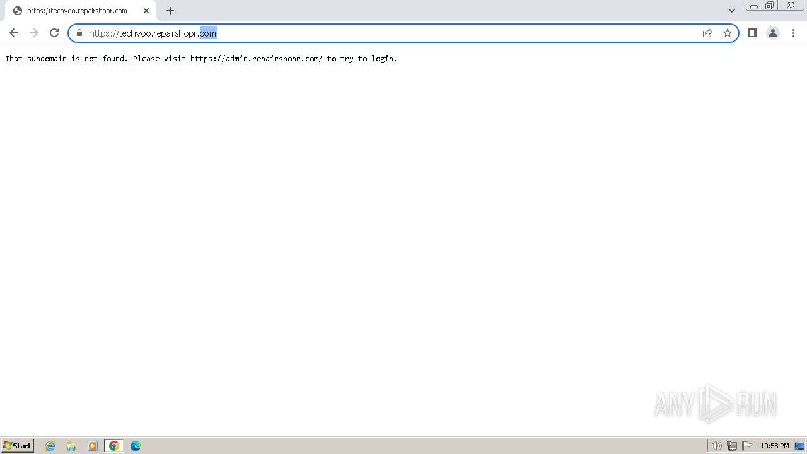Open the volume control in the system tray
The width and height of the screenshot is (807, 454).
[x=717, y=446]
